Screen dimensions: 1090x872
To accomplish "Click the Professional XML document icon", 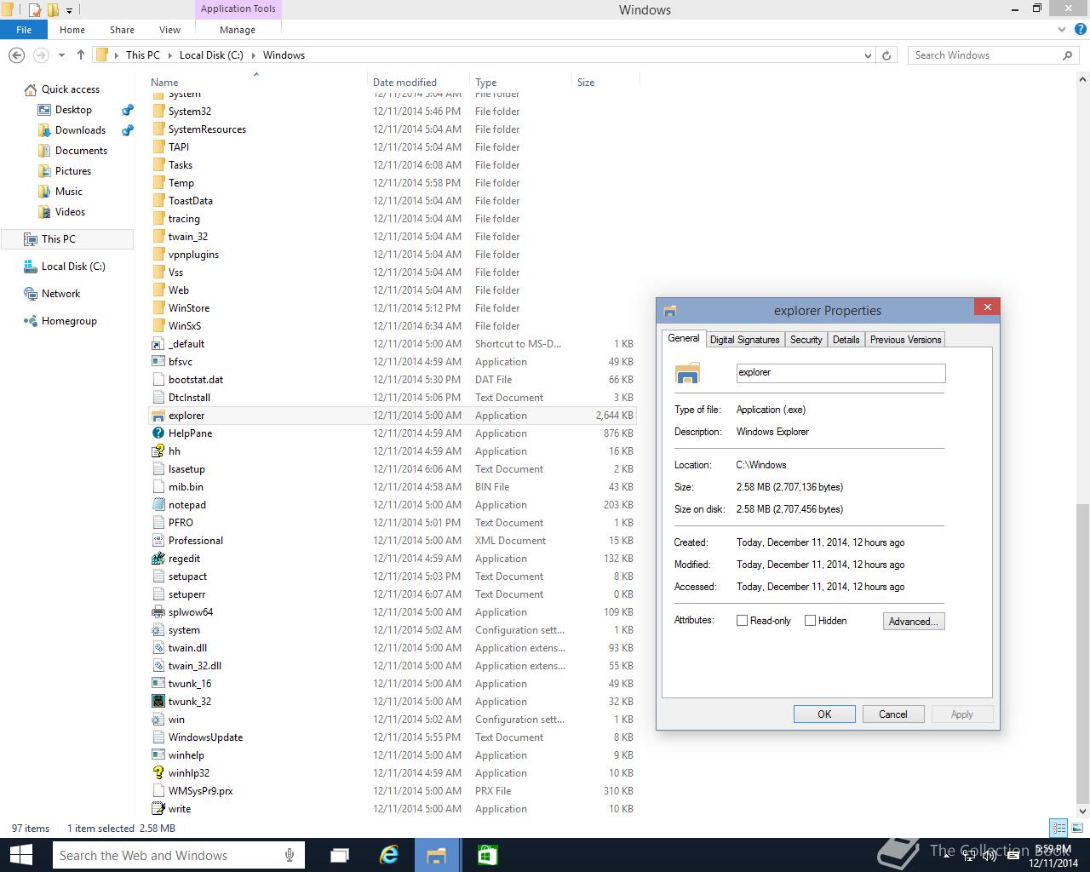I will (158, 541).
